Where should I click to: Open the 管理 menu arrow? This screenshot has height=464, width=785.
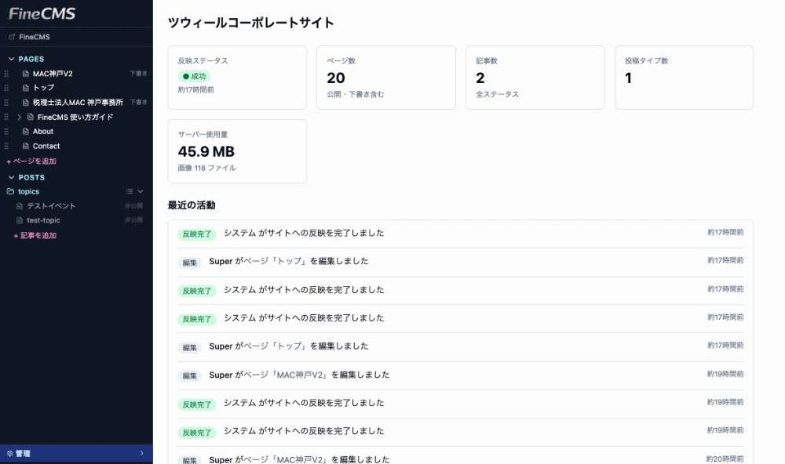(x=141, y=454)
